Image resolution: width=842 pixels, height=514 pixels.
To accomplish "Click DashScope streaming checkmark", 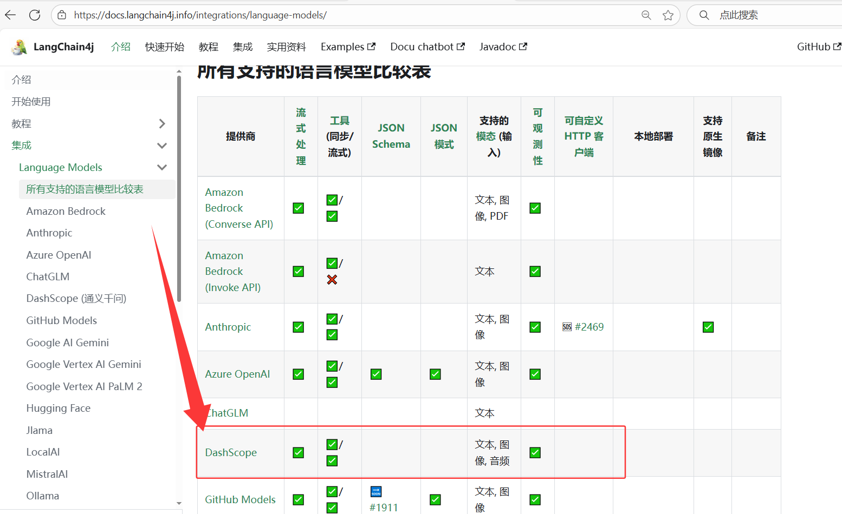I will [x=298, y=452].
